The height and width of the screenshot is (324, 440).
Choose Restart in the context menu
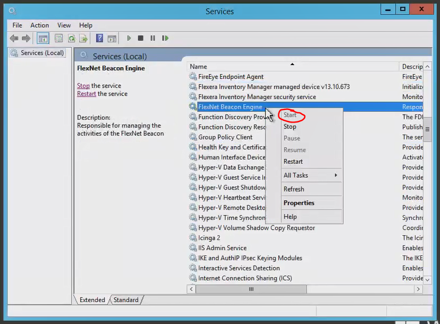[304, 162]
